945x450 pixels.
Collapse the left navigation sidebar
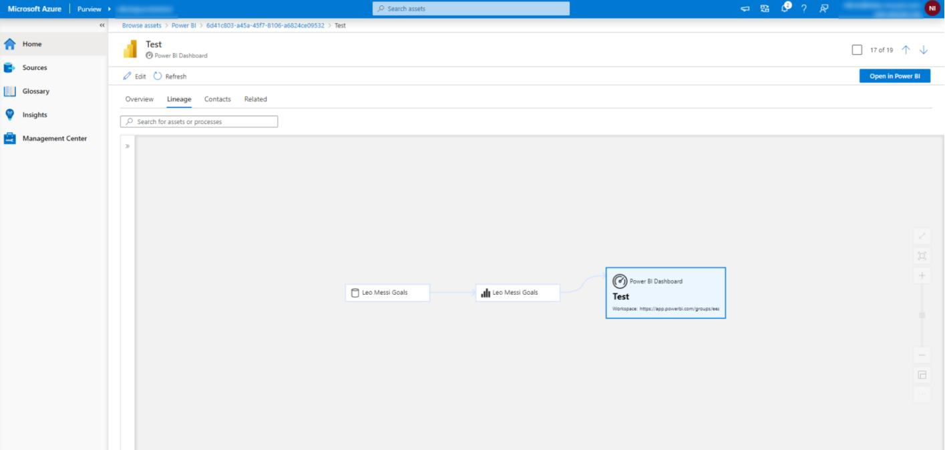[102, 25]
